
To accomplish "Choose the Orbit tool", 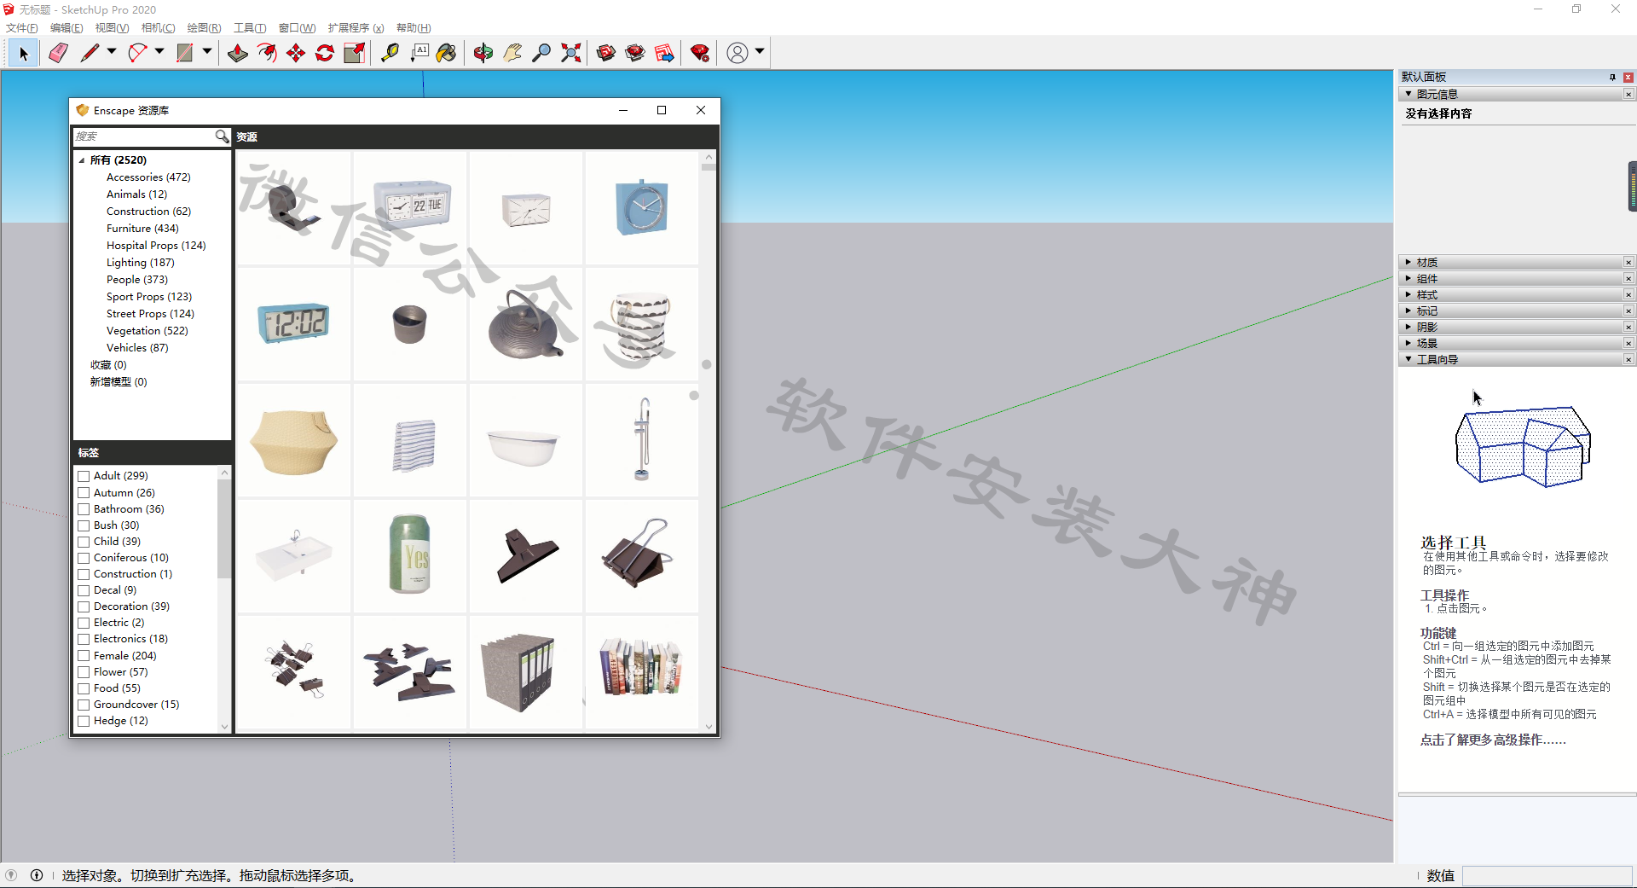I will pos(483,53).
